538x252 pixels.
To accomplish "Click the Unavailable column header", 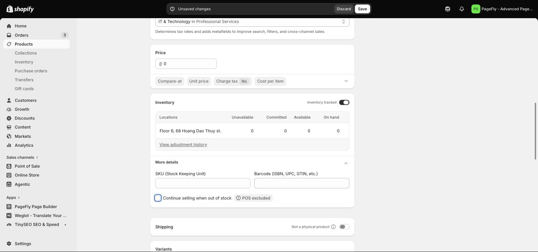I will click(x=242, y=117).
